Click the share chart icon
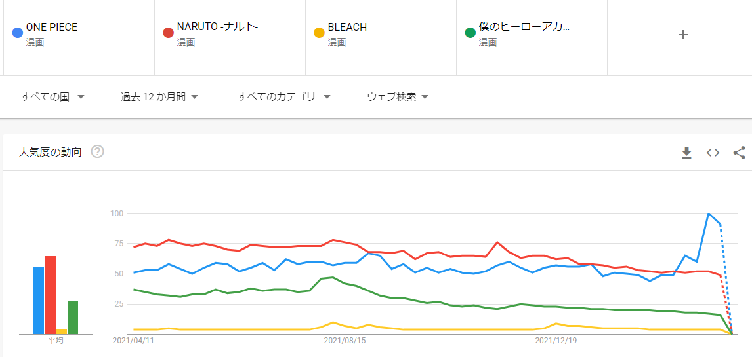The height and width of the screenshot is (357, 752). [739, 153]
